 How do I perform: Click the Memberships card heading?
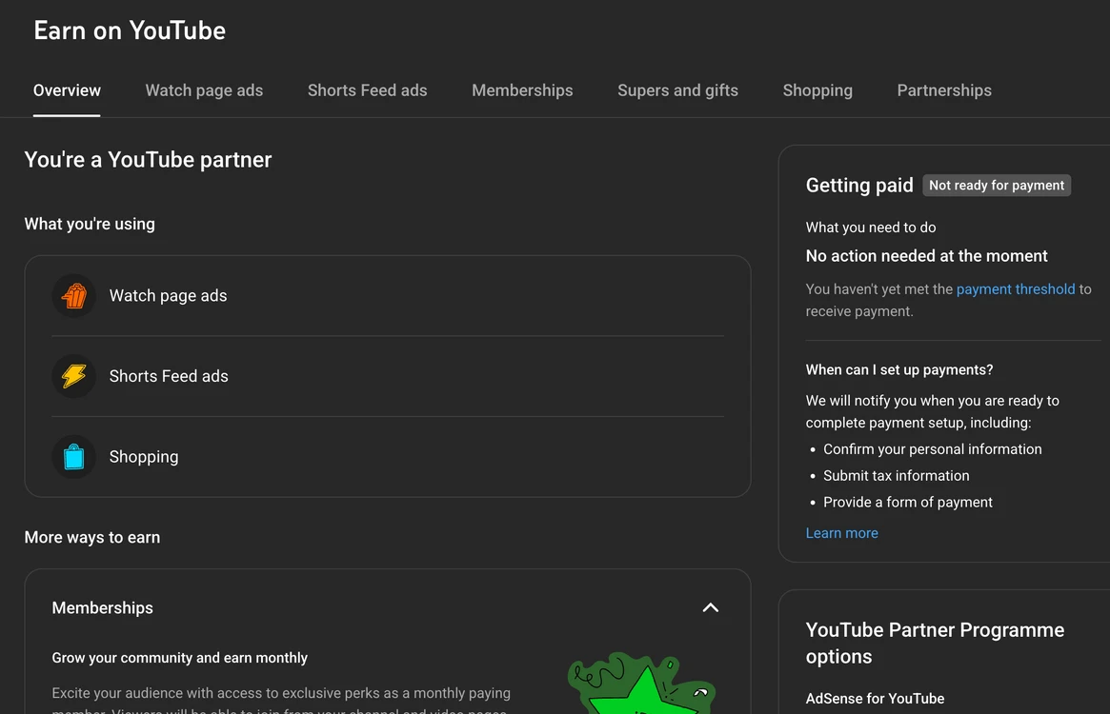pyautogui.click(x=102, y=608)
